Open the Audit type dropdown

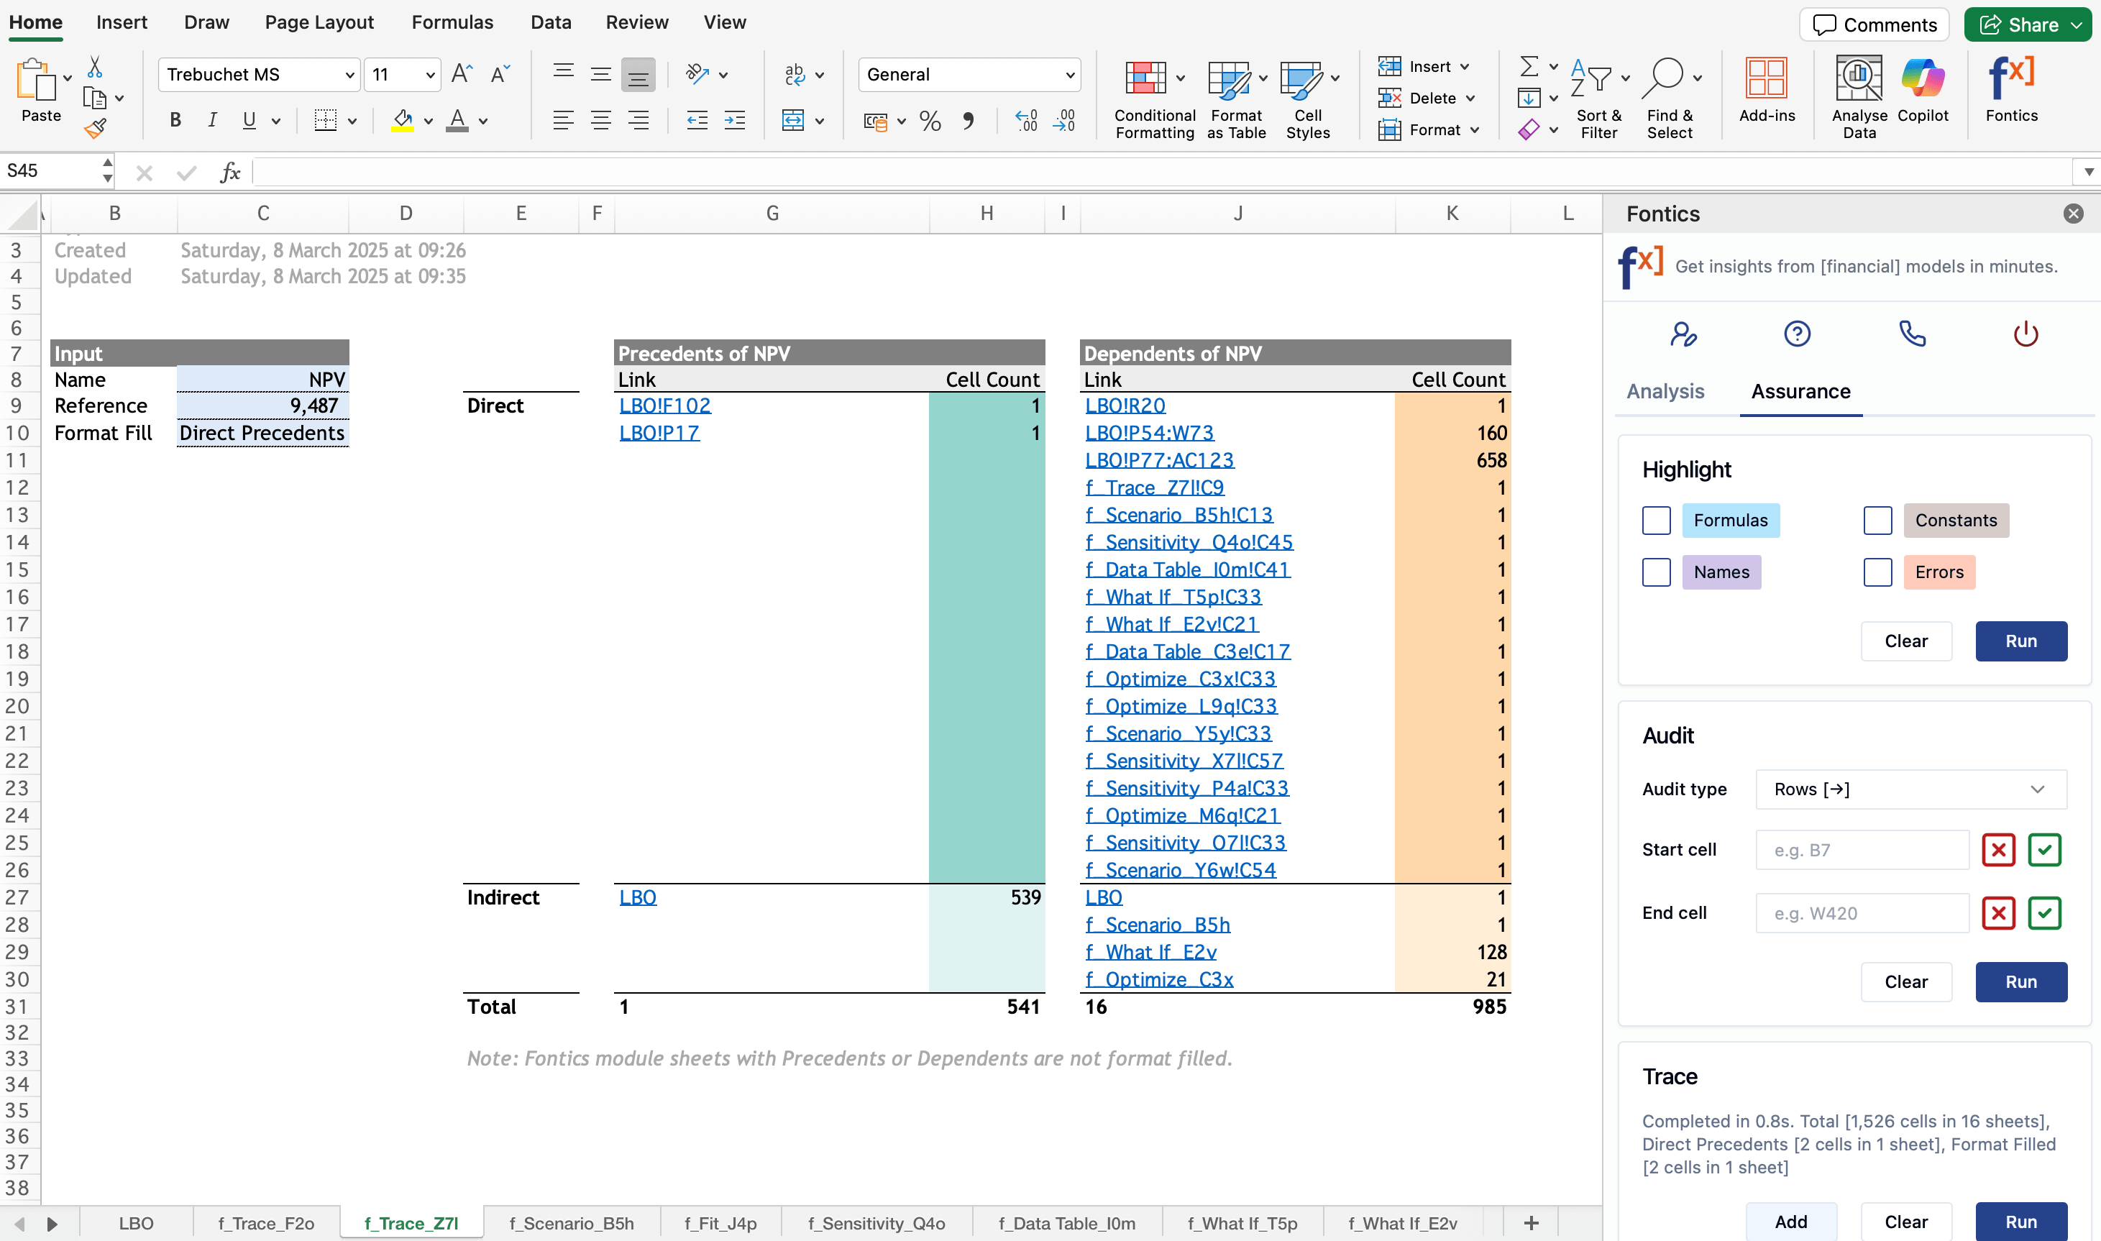click(1910, 789)
